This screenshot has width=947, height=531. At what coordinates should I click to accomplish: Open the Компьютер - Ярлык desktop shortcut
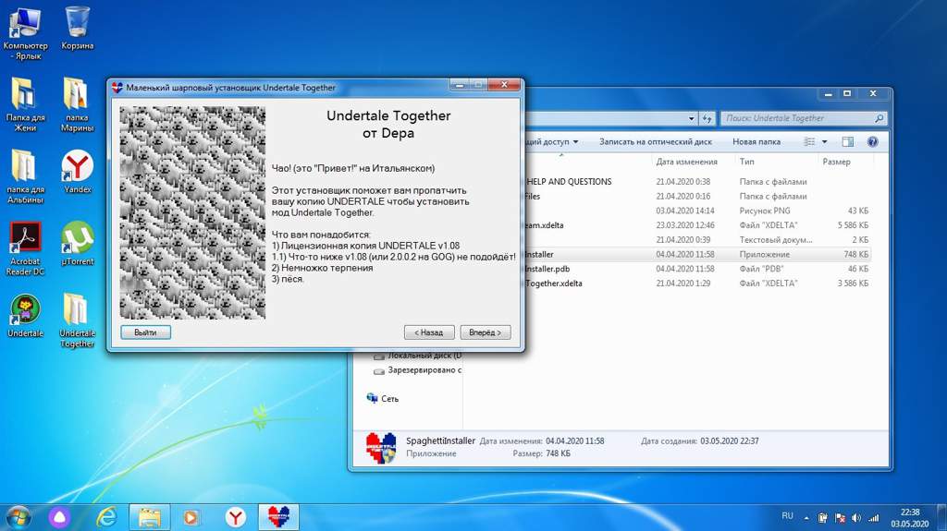(x=25, y=33)
